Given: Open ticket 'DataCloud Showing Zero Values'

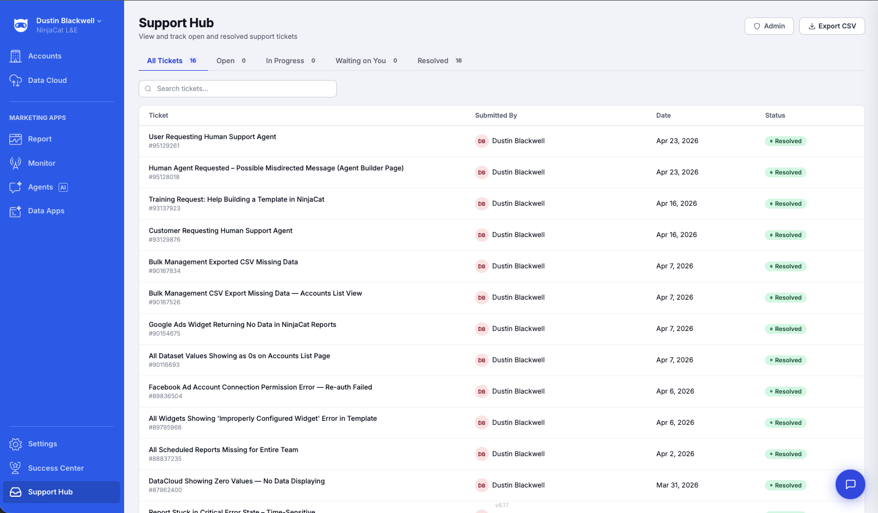Looking at the screenshot, I should click(x=237, y=481).
